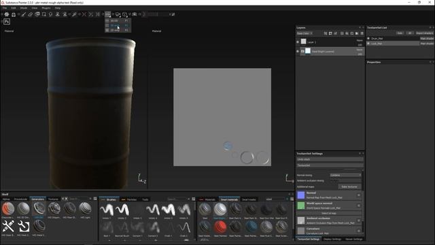Click the World space normal green swatch
The width and height of the screenshot is (435, 245).
click(301, 206)
